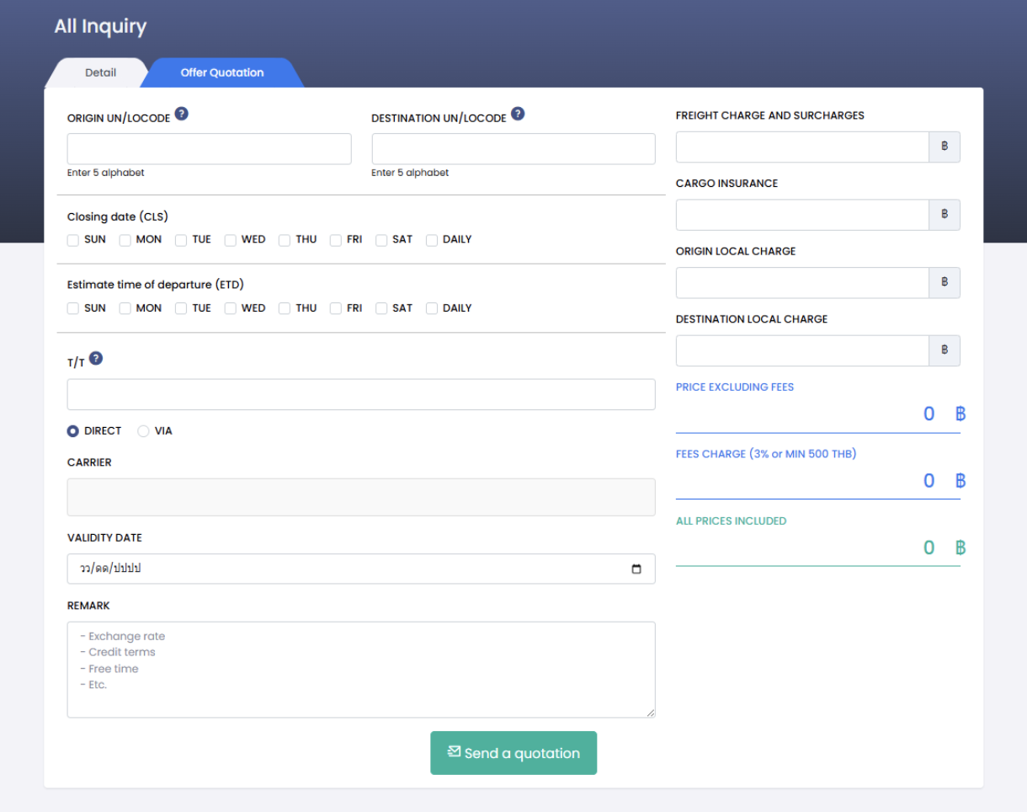Image resolution: width=1027 pixels, height=812 pixels.
Task: Focus the Remark text area
Action: (361, 670)
